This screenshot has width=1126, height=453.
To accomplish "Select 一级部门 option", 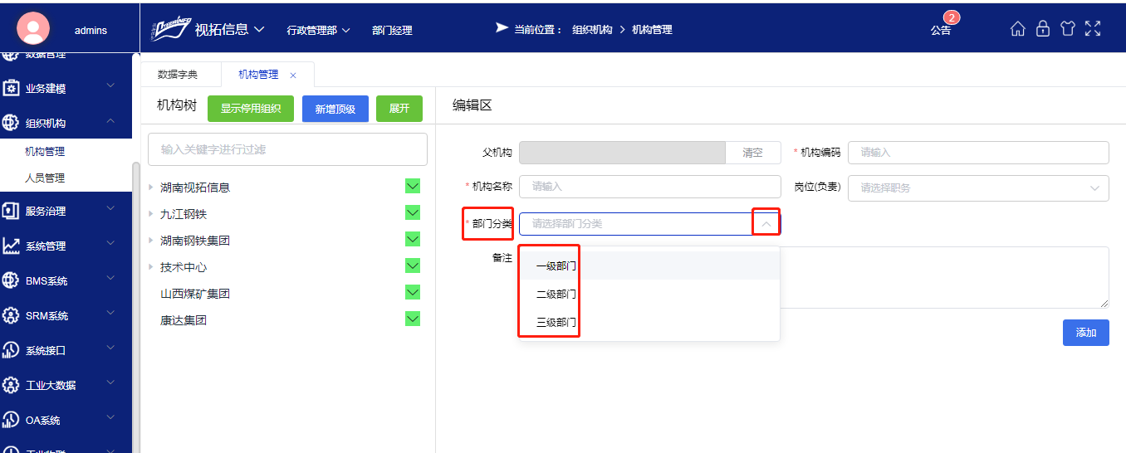I will (649, 265).
